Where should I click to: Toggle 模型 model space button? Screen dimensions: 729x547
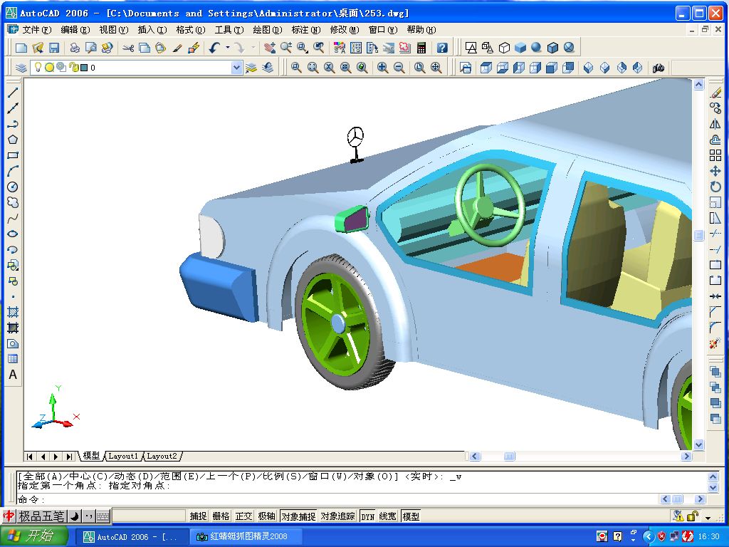click(411, 516)
